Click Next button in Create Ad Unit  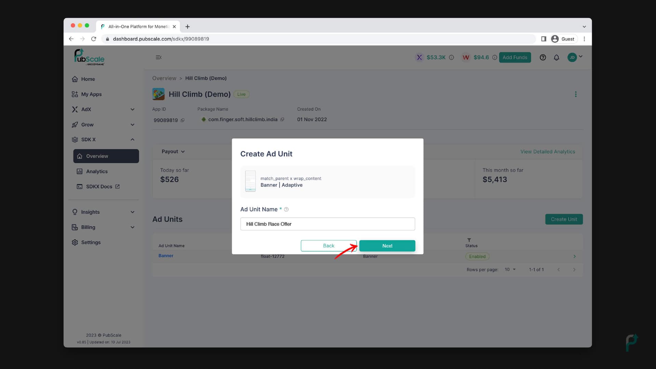pyautogui.click(x=387, y=246)
